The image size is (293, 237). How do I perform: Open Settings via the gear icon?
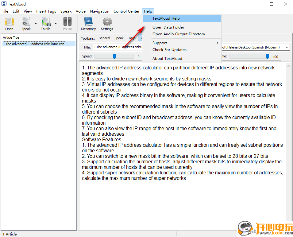tap(107, 24)
